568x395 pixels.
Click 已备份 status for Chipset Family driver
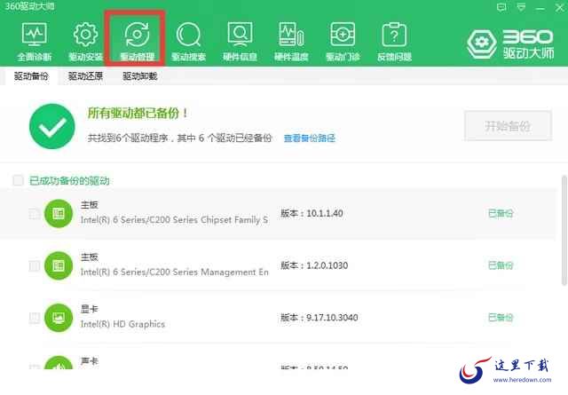tap(501, 213)
